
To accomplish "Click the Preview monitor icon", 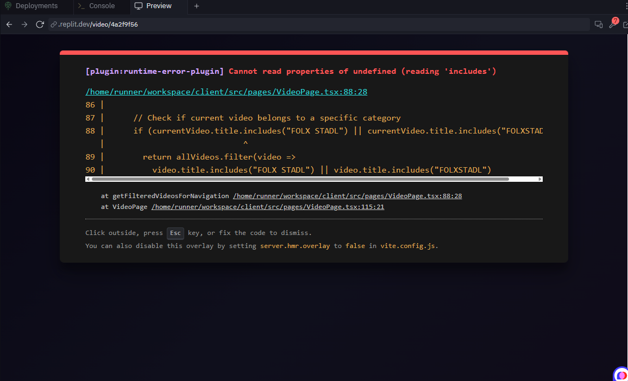I will [139, 6].
